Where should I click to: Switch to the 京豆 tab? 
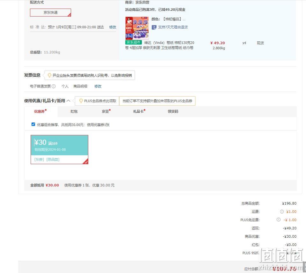pyautogui.click(x=106, y=111)
